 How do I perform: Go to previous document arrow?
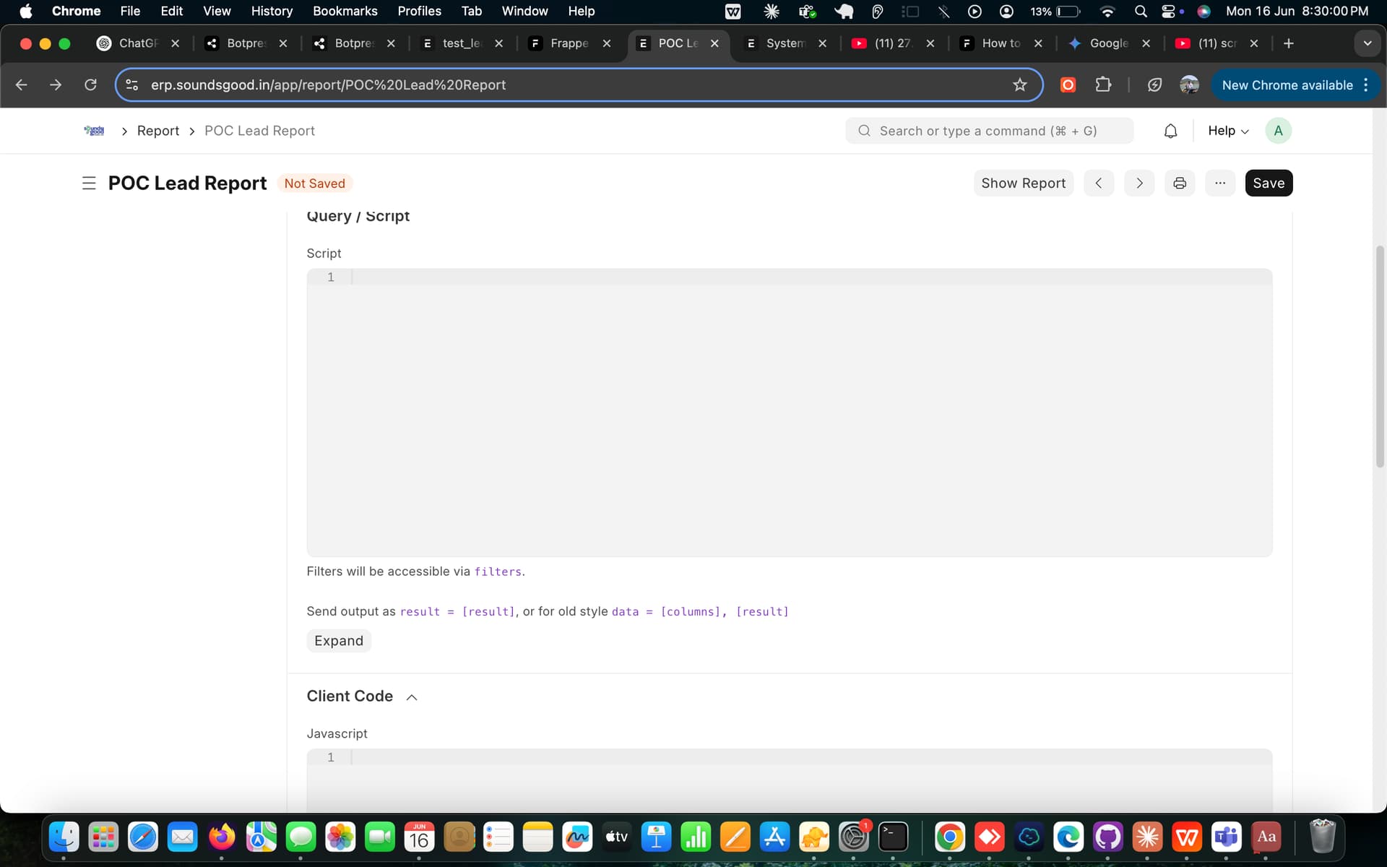click(1099, 184)
